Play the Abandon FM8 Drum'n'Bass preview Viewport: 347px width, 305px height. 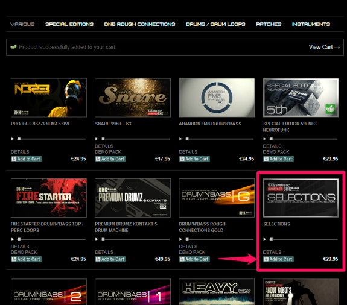(181, 139)
